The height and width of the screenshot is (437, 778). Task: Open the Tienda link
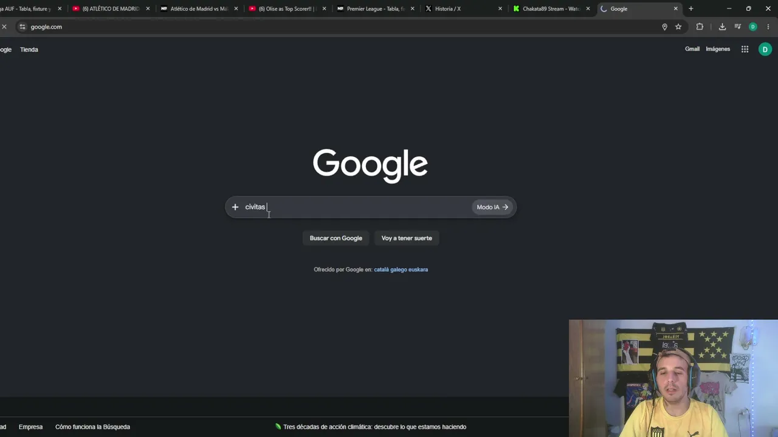coord(29,50)
